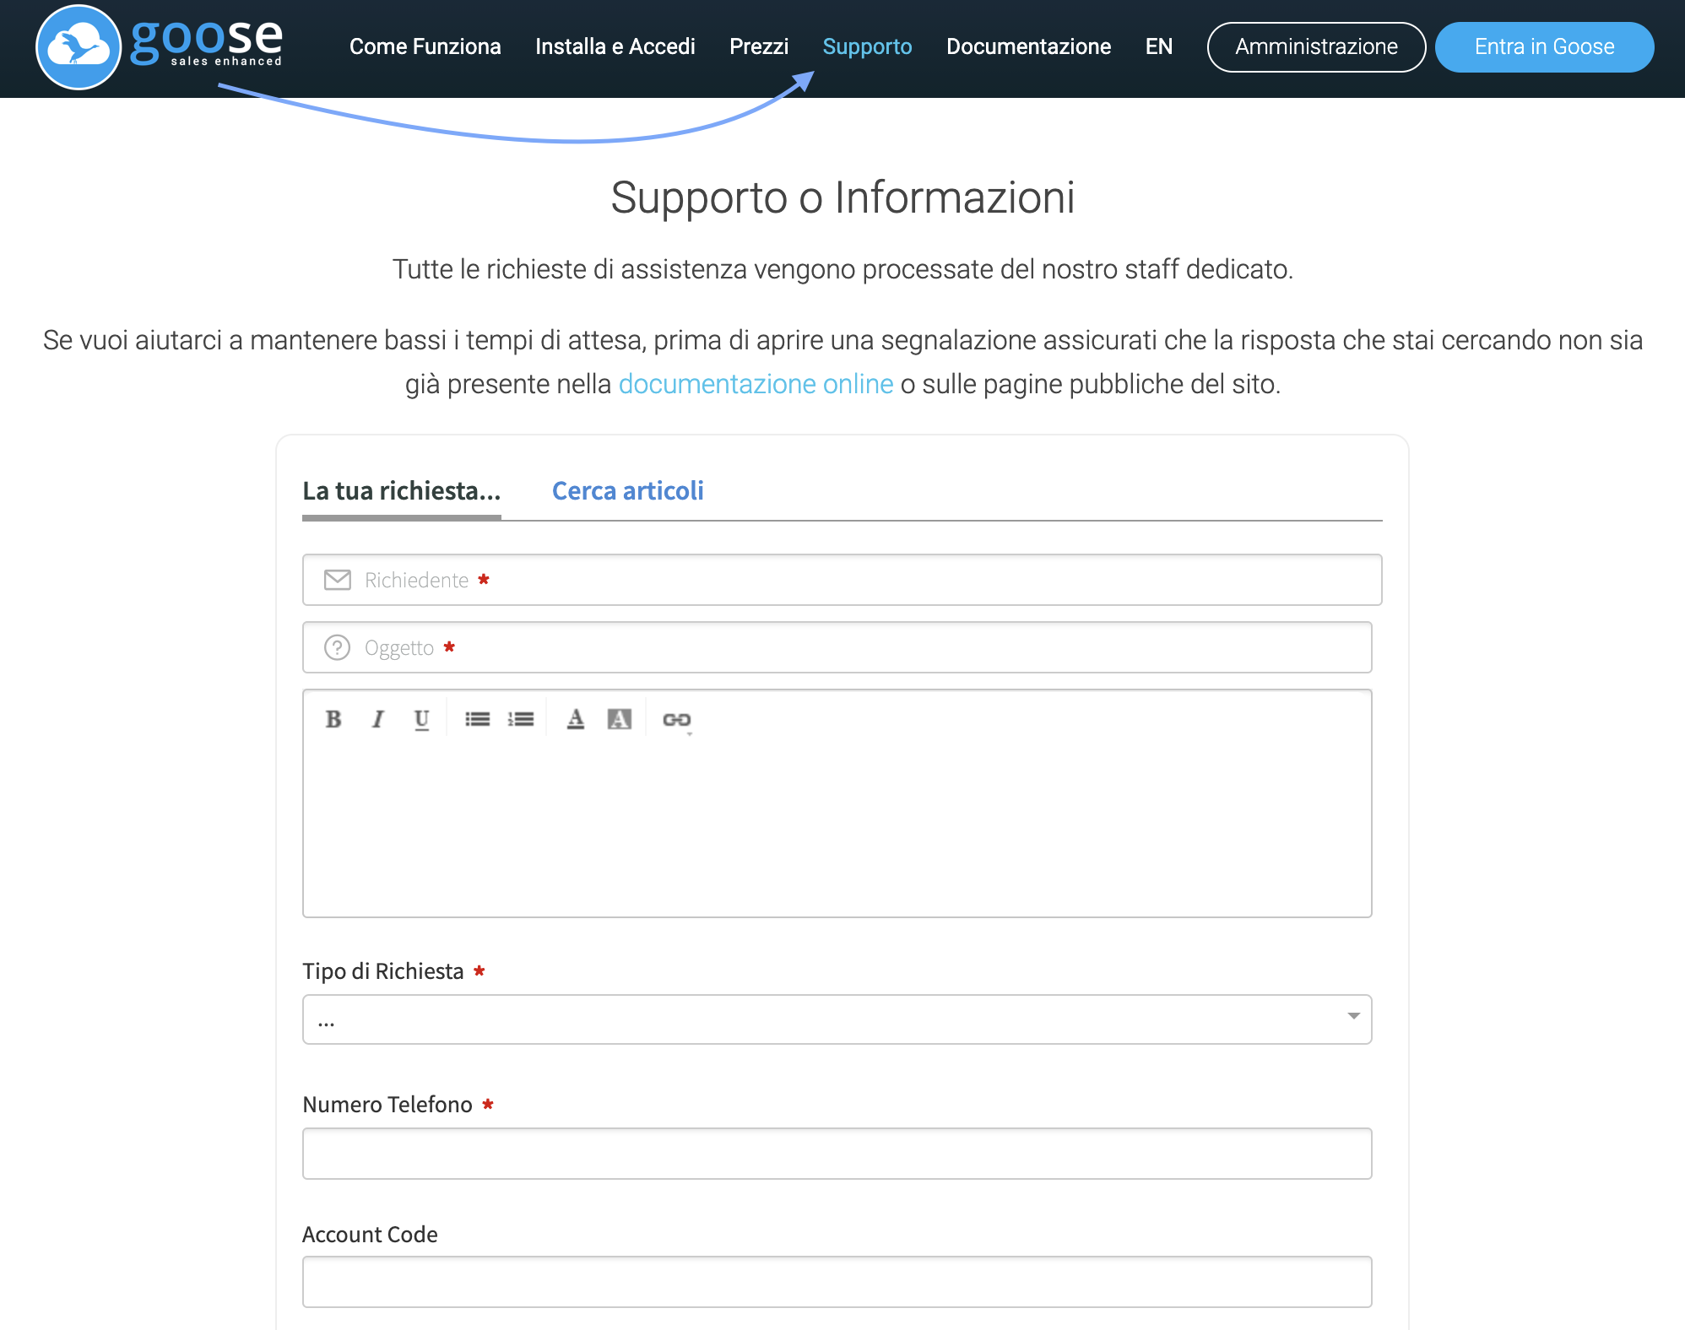Open the text background color picker

point(619,719)
